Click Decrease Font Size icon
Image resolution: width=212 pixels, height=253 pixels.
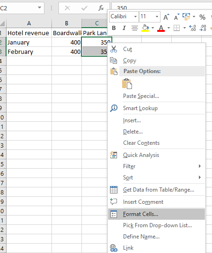tap(176, 16)
